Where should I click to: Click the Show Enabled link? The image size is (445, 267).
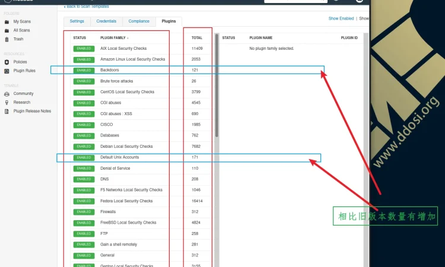341,18
